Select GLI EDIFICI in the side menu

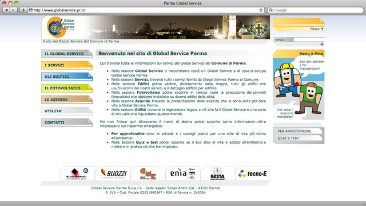[x=67, y=77]
